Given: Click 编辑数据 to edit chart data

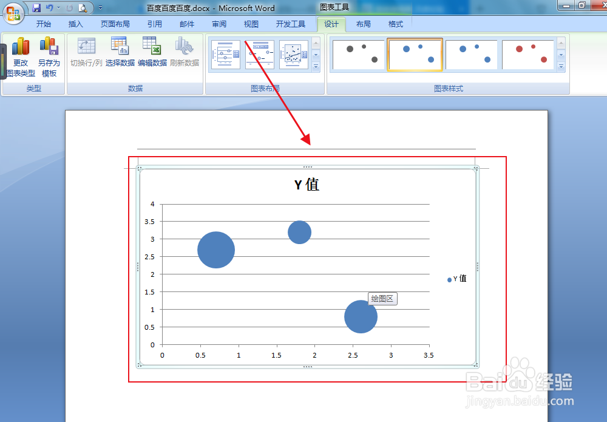Looking at the screenshot, I should [x=152, y=52].
